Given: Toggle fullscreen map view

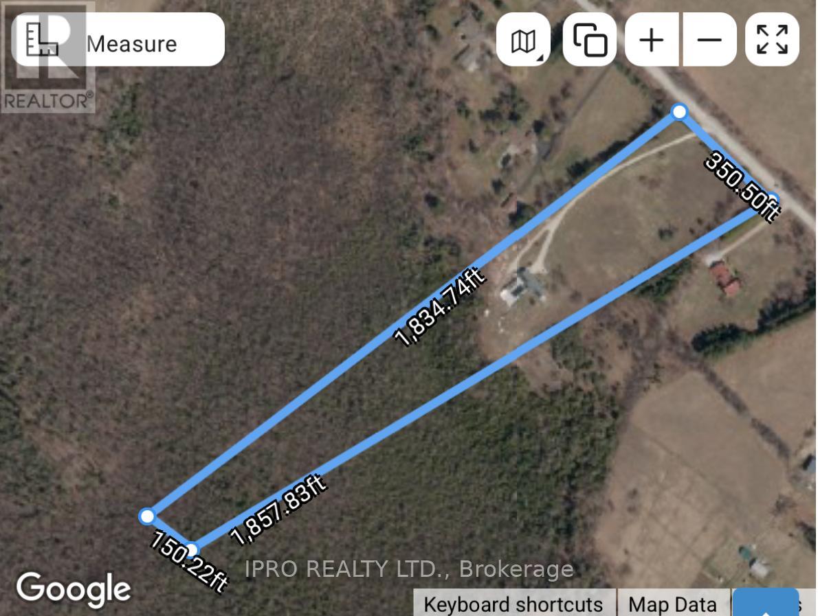Looking at the screenshot, I should tap(772, 40).
